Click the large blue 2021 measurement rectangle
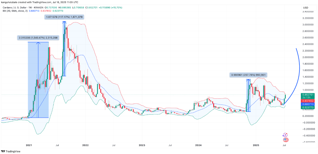This screenshot has width=318, height=154. pyautogui.click(x=38, y=80)
